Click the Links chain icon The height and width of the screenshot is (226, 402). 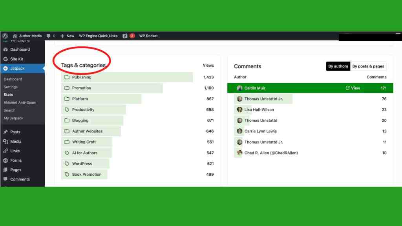[5, 151]
